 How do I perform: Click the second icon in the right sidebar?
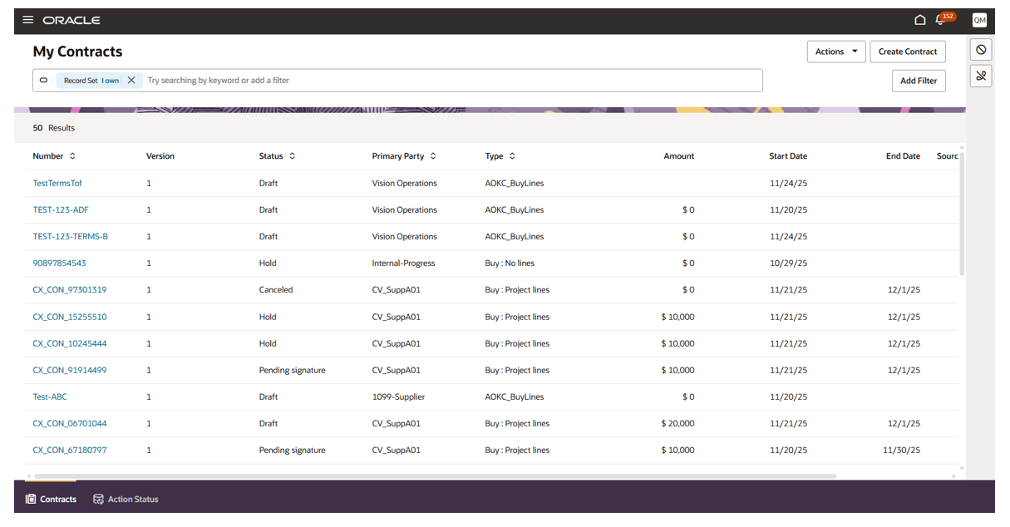click(x=981, y=76)
